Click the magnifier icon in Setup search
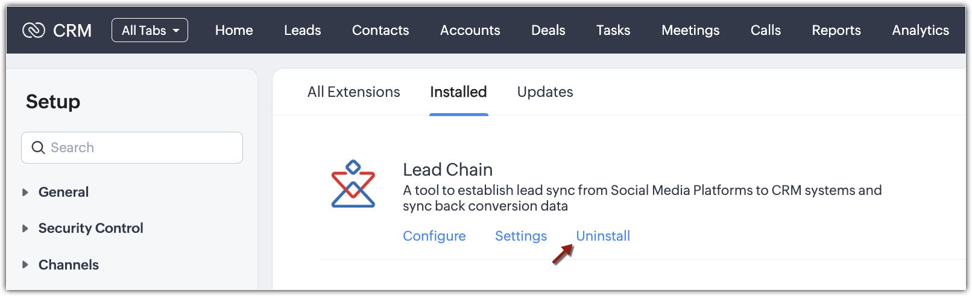 click(38, 147)
